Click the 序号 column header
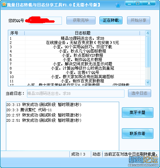 (16, 33)
